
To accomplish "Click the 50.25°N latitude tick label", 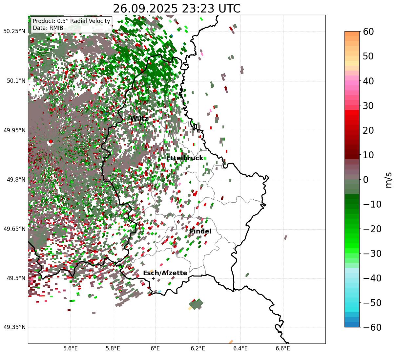I will tap(14, 31).
